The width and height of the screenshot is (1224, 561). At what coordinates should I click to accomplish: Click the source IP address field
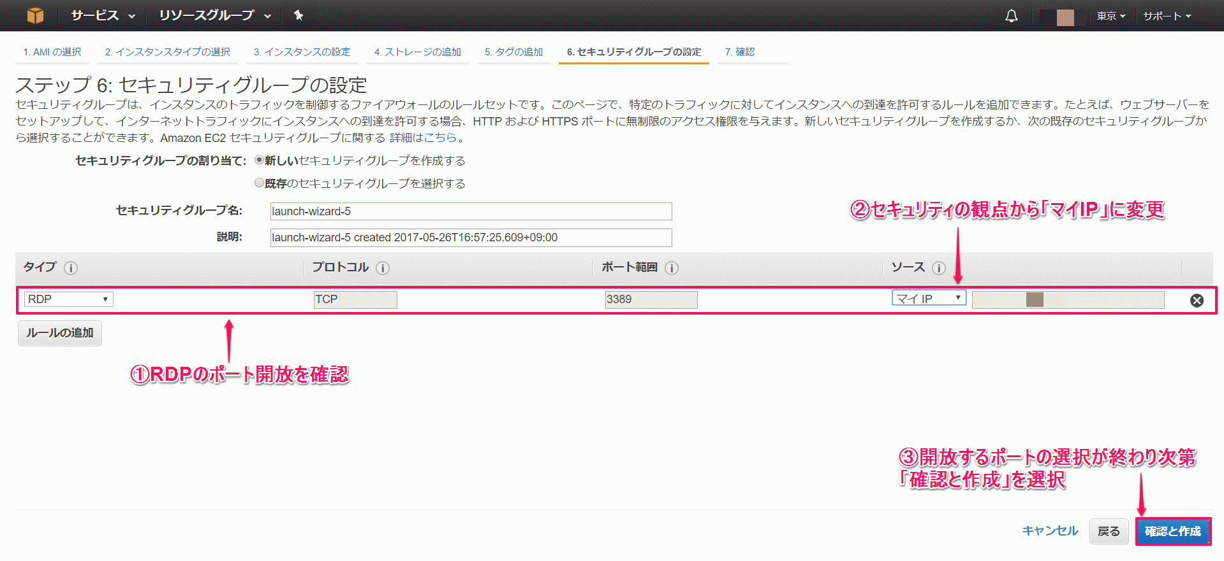[x=1068, y=300]
